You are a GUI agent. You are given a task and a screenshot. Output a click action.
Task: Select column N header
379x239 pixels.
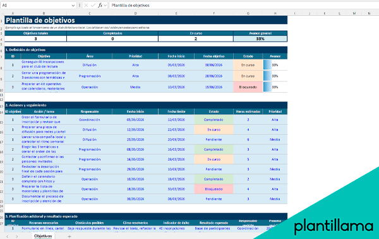point(369,13)
